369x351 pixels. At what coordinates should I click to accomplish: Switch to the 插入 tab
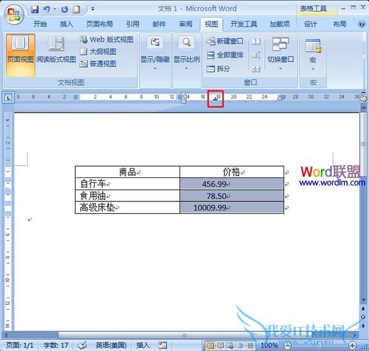click(66, 24)
